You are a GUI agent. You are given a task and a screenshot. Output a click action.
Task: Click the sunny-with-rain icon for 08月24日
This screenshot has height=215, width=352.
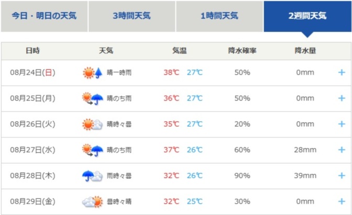[x=93, y=73]
